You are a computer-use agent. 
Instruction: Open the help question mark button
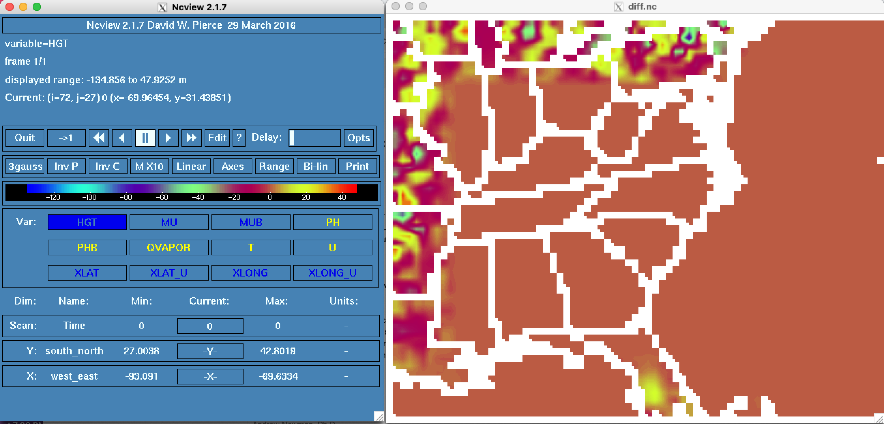(x=239, y=138)
